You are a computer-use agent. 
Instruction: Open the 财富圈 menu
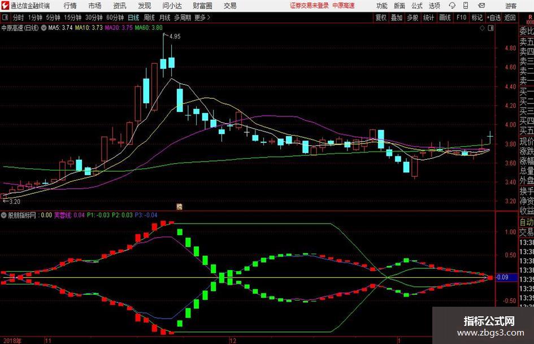pyautogui.click(x=202, y=6)
